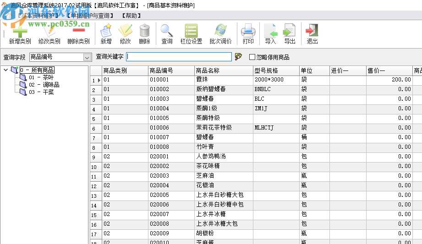This screenshot has height=244, width=422.
Task: Click the 茶叶 category folder icon
Action: pyautogui.click(x=23, y=77)
